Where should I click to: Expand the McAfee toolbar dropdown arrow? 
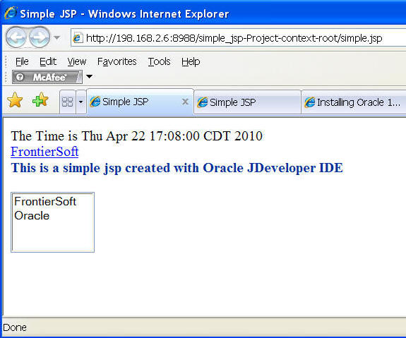pyautogui.click(x=89, y=77)
